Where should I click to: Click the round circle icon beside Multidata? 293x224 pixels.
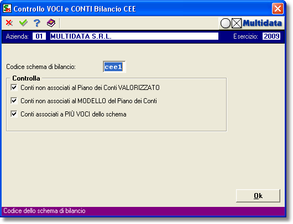226,23
